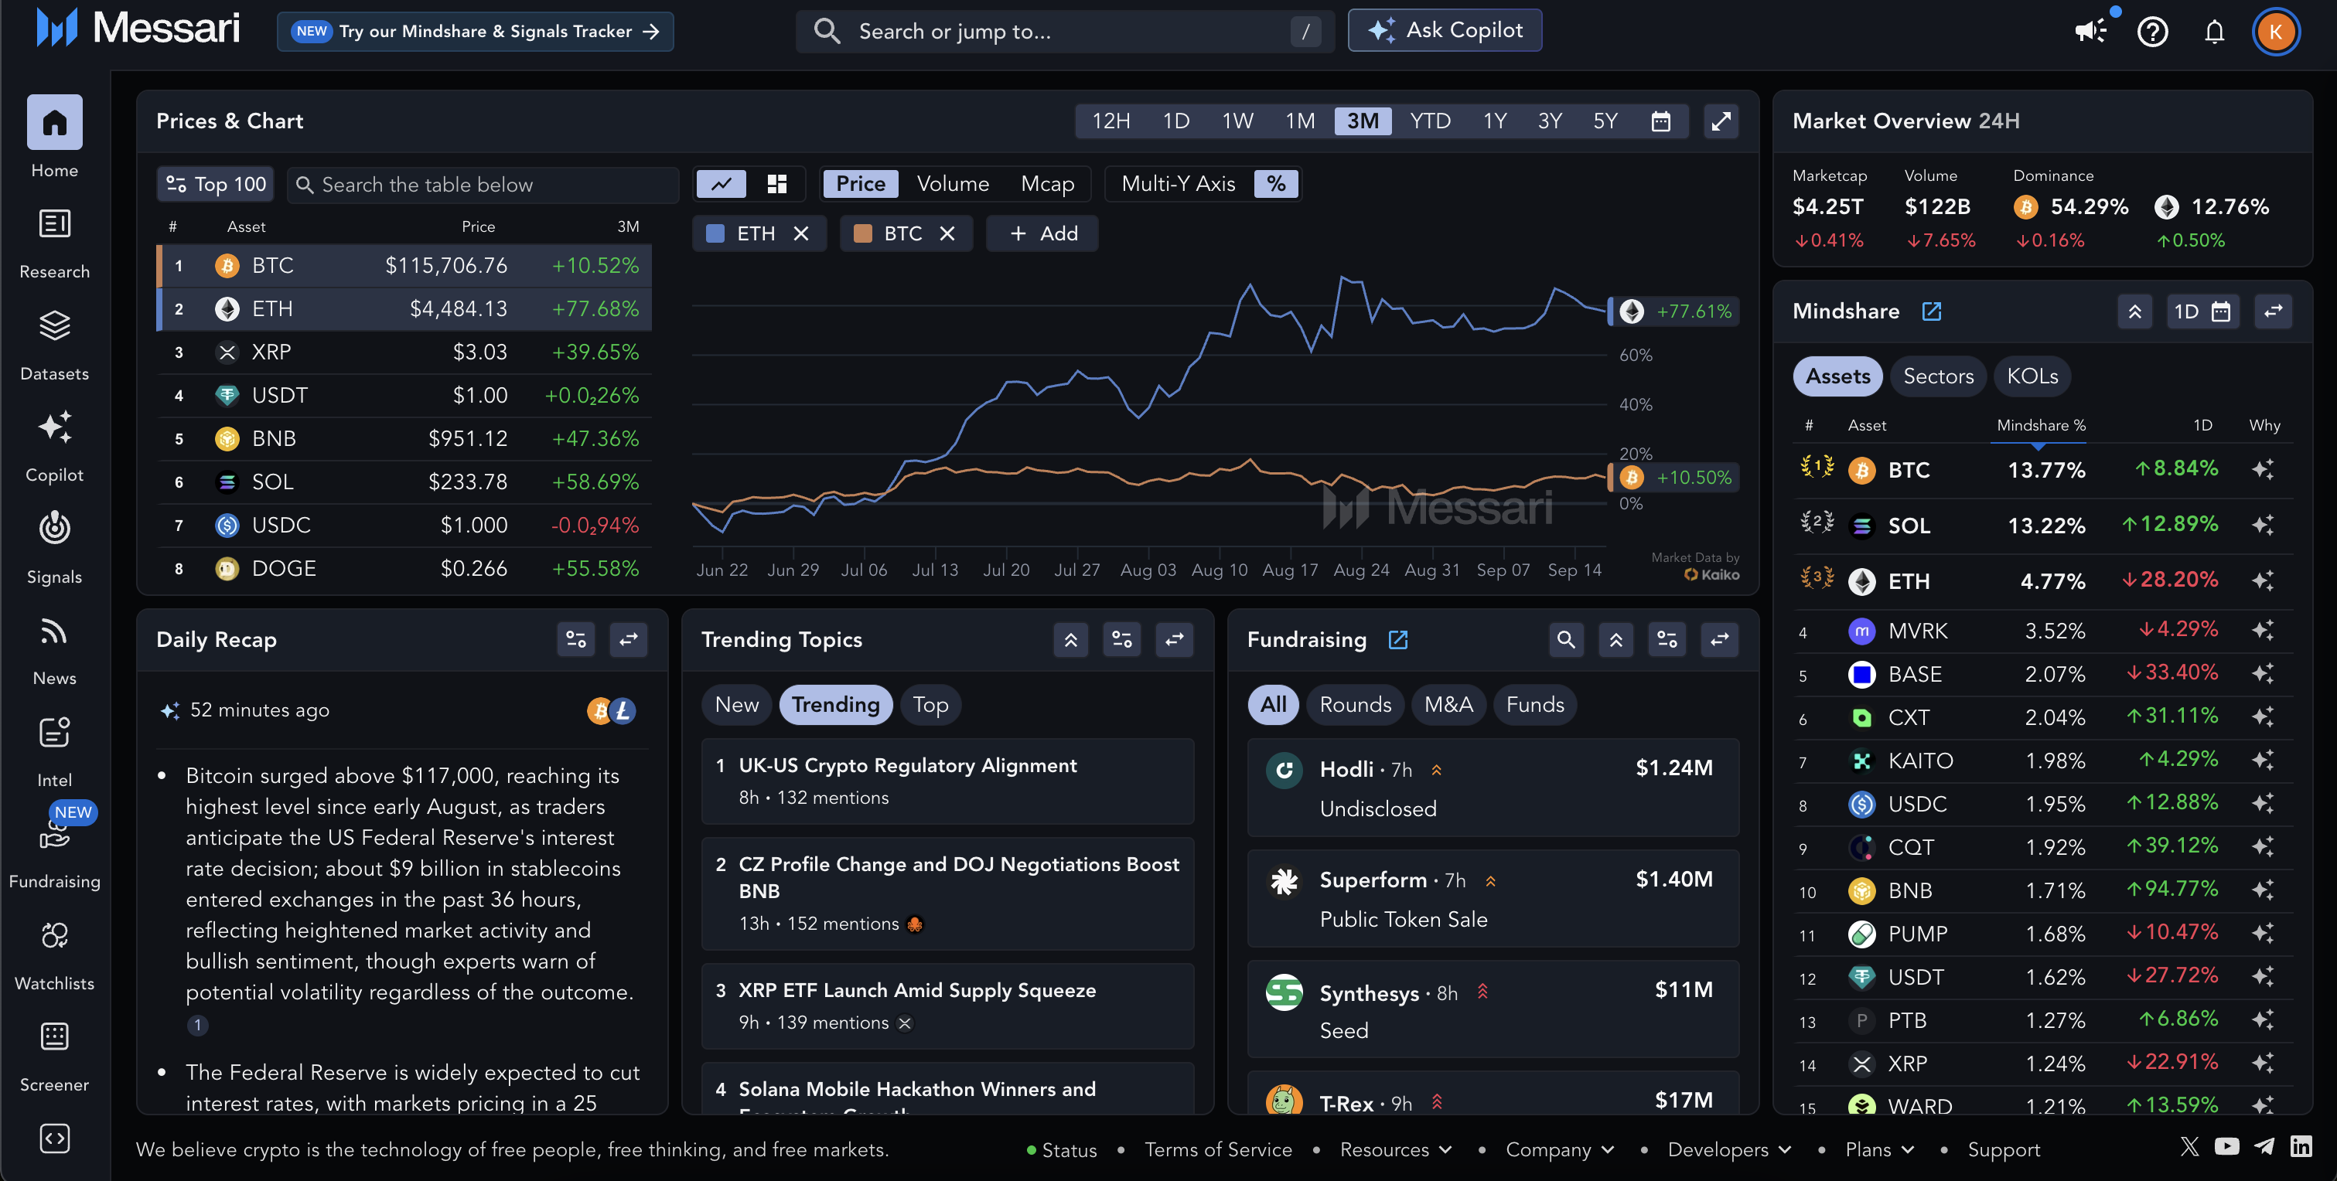Open Copilot in the sidebar
This screenshot has height=1181, width=2337.
(x=54, y=446)
